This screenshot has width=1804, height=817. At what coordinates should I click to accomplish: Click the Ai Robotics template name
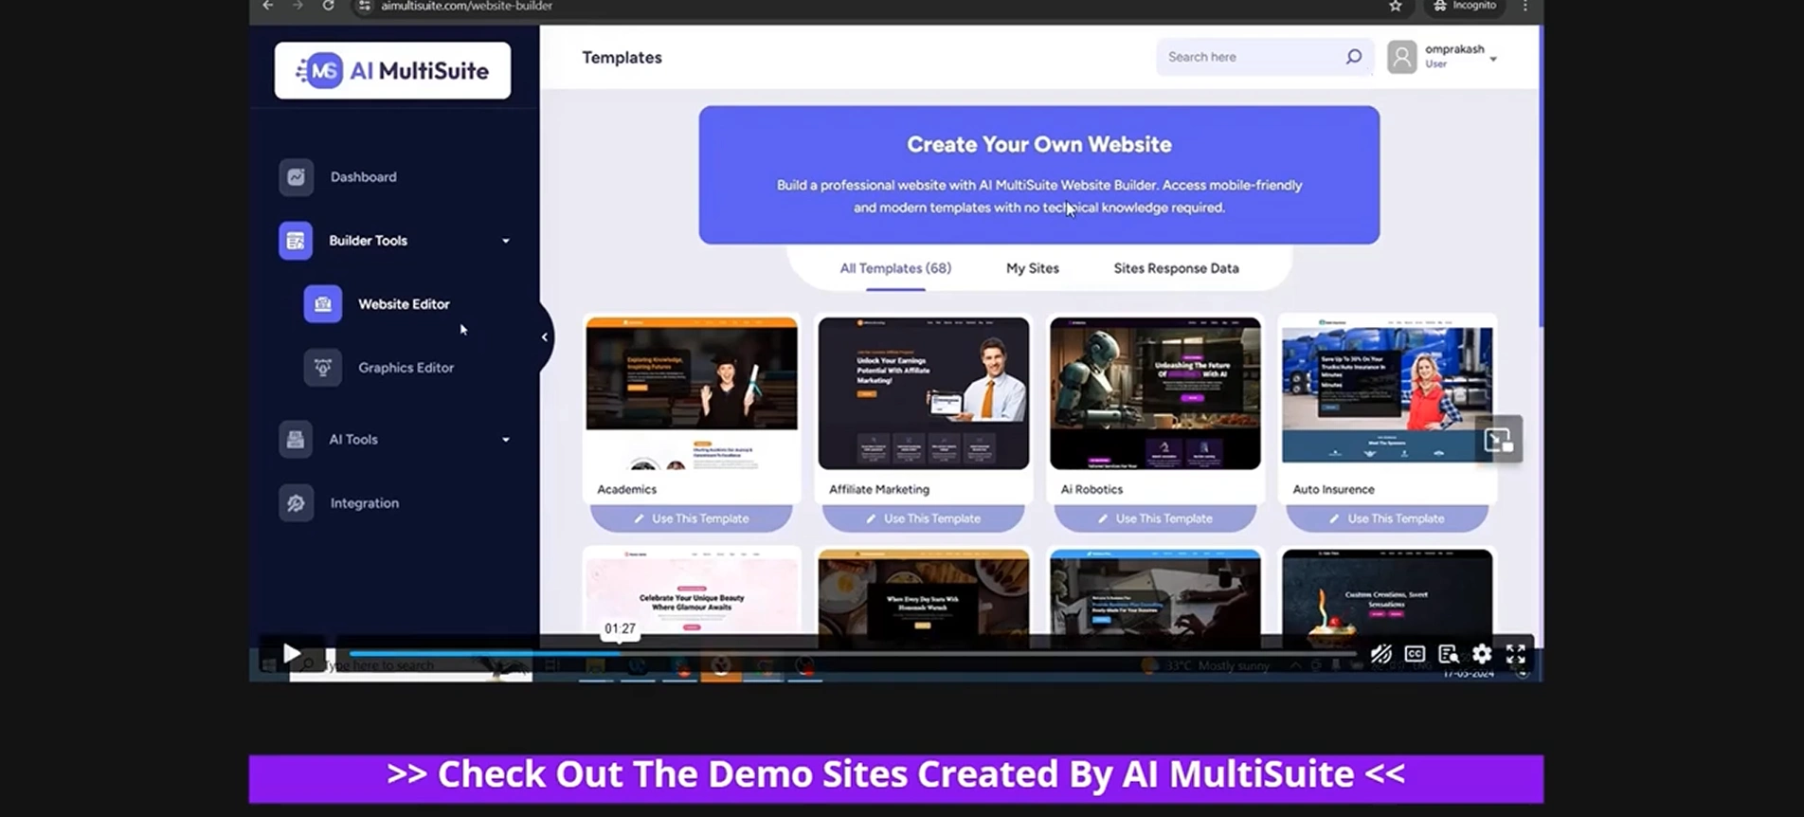(1091, 490)
